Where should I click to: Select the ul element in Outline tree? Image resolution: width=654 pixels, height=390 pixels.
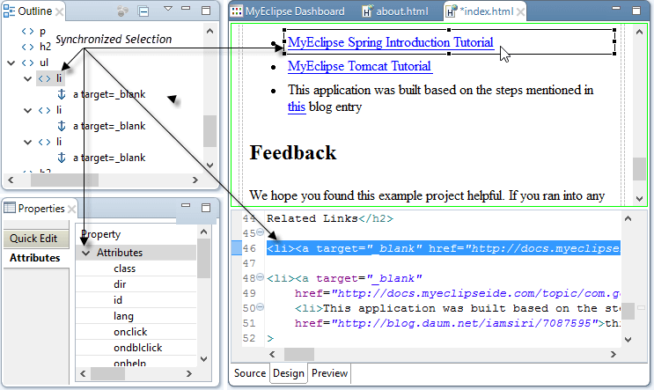coord(44,63)
